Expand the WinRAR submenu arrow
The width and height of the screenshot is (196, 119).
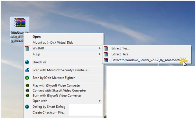[100, 48]
